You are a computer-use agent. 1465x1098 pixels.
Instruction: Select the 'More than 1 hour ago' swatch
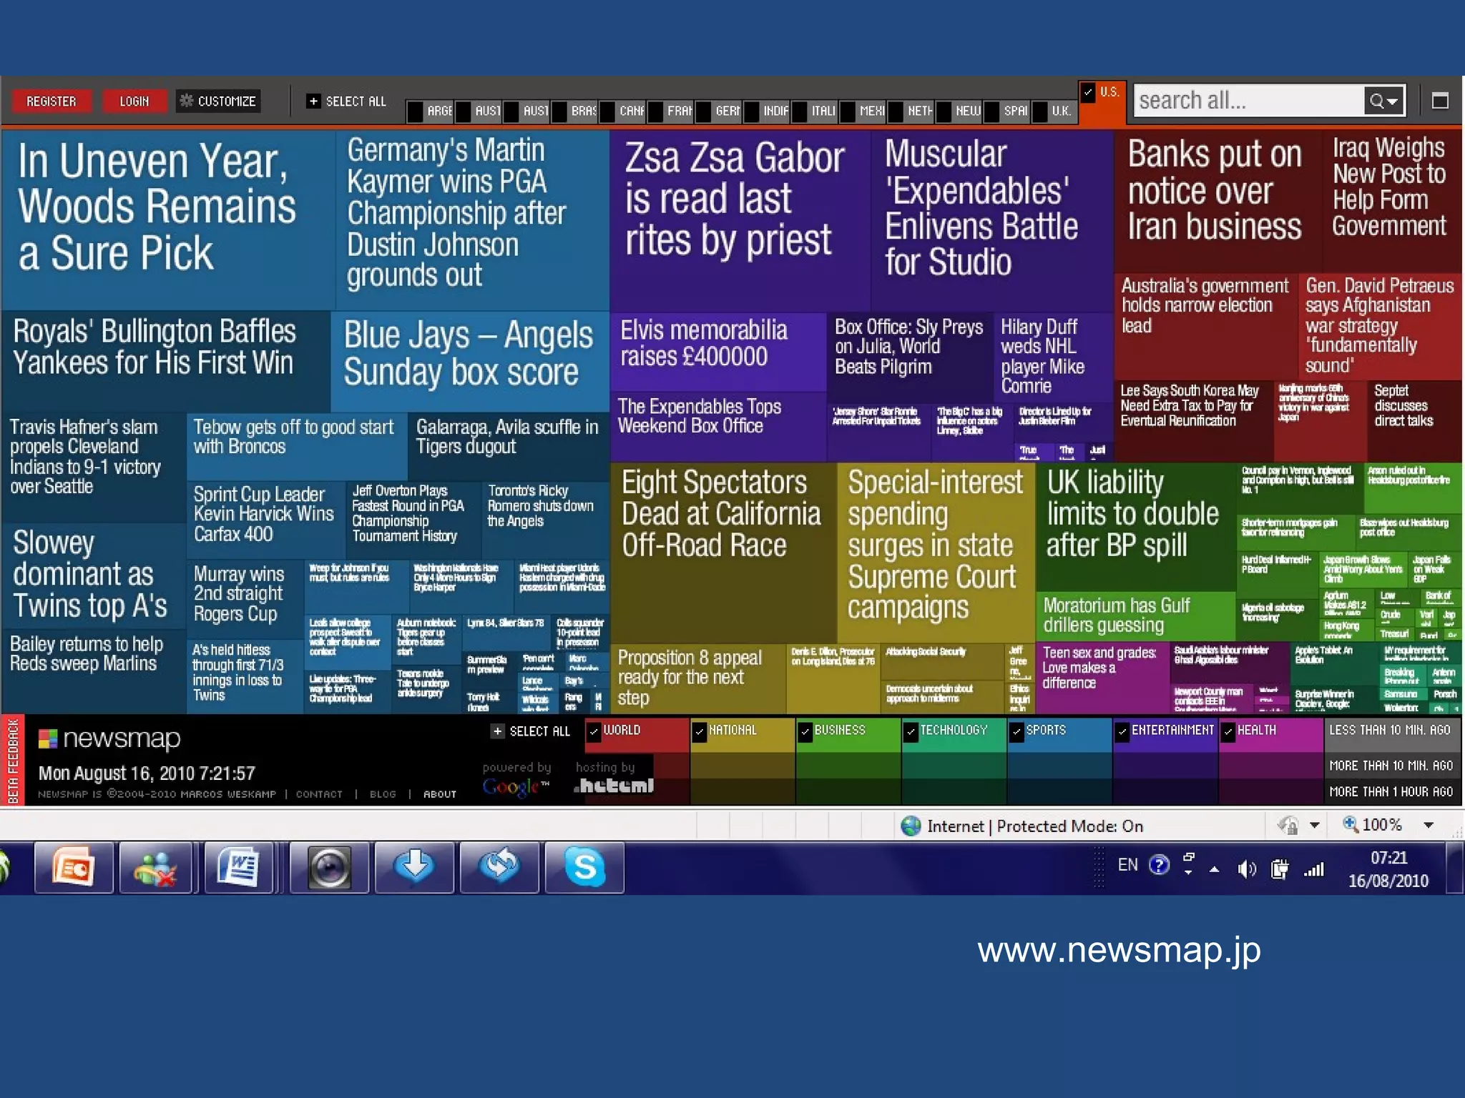(x=1391, y=791)
